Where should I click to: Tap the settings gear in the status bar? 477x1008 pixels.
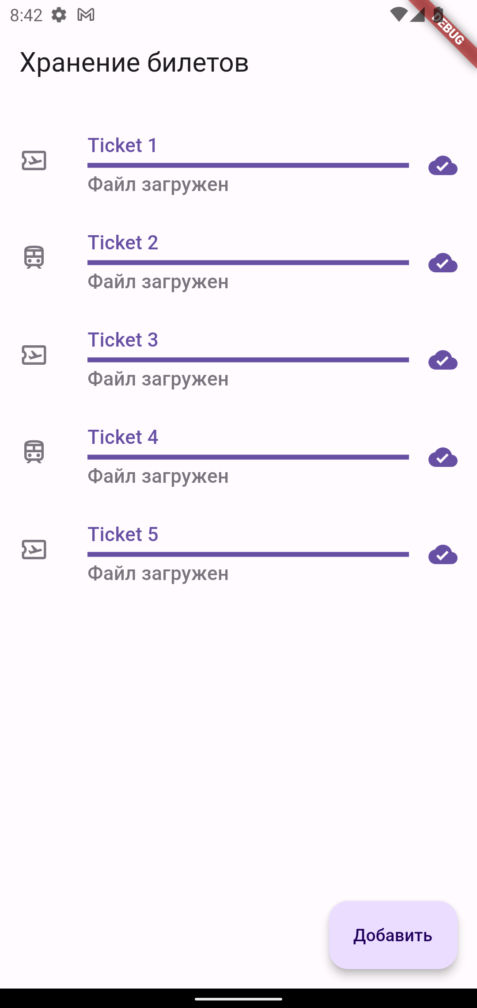coord(59,15)
